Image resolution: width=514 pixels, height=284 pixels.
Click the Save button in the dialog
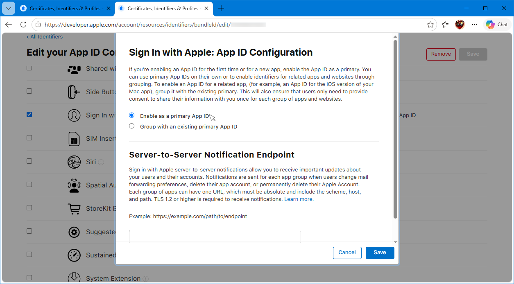pos(380,252)
